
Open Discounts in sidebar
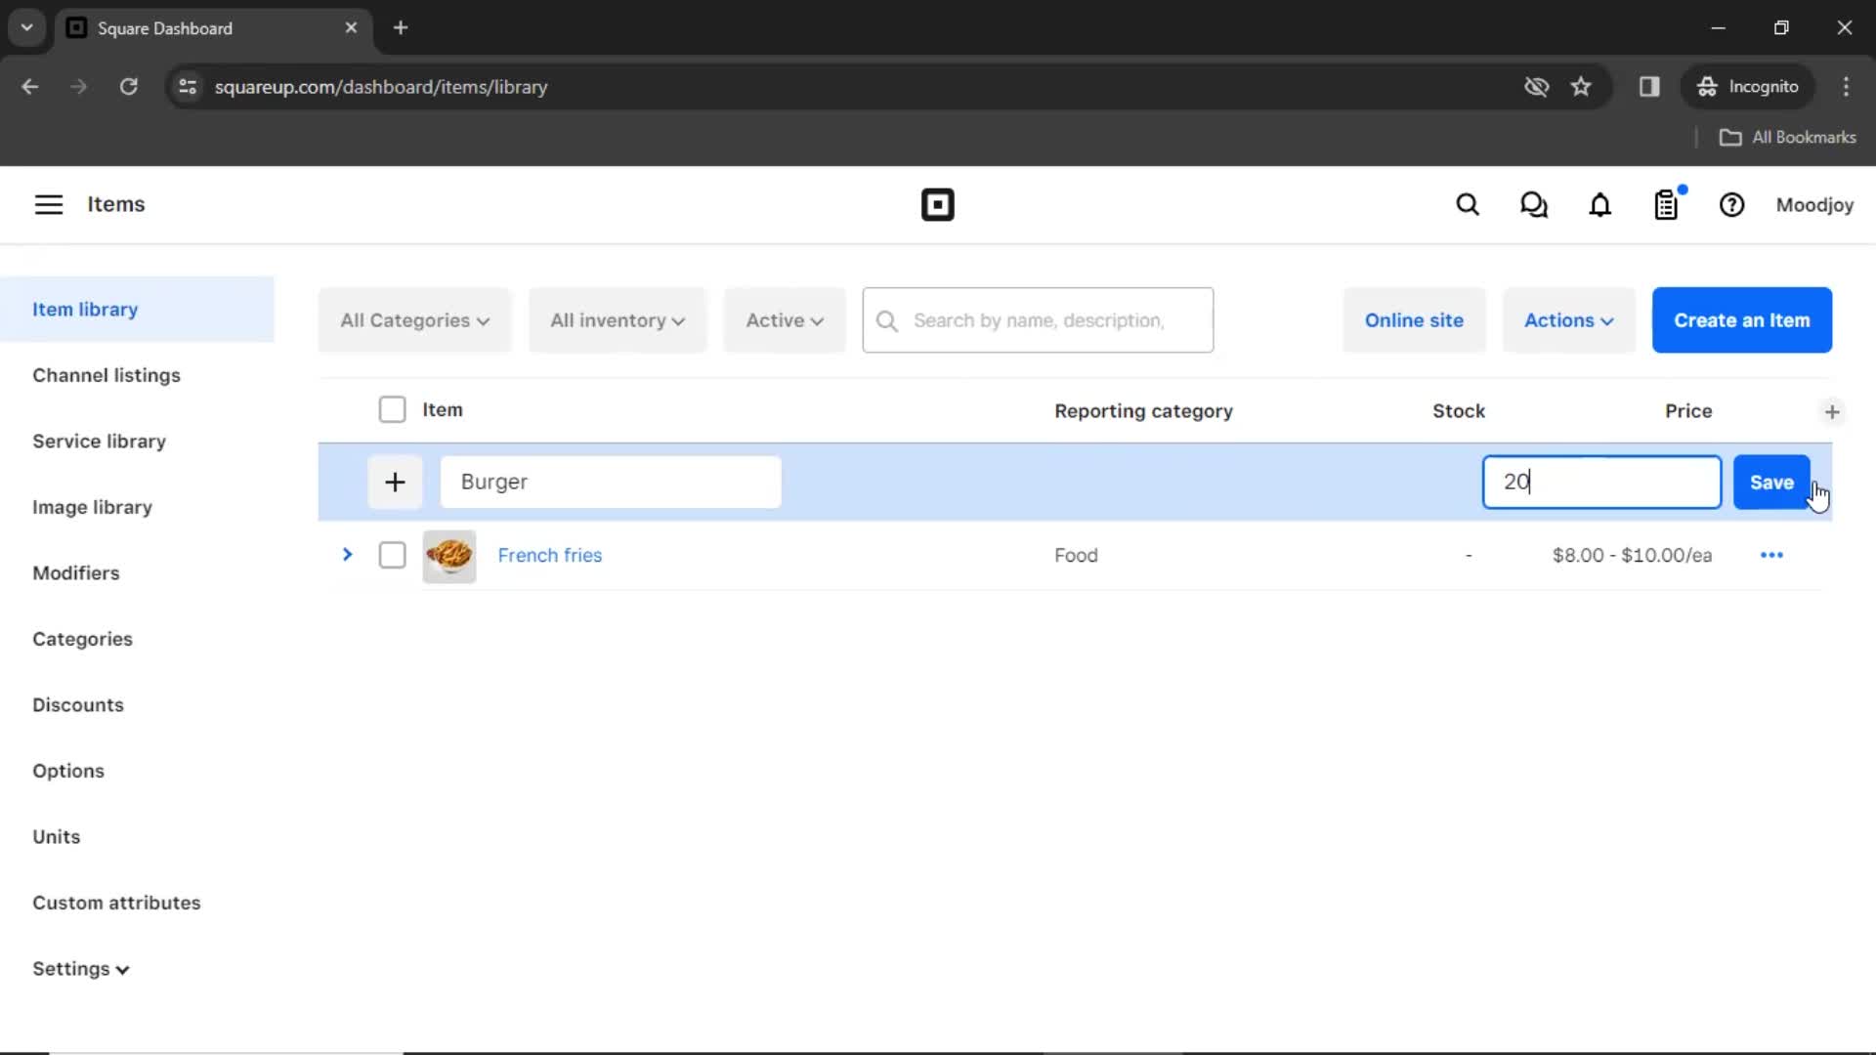click(x=78, y=705)
